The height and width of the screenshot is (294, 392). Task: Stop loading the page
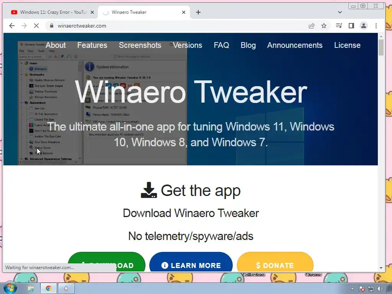click(36, 26)
